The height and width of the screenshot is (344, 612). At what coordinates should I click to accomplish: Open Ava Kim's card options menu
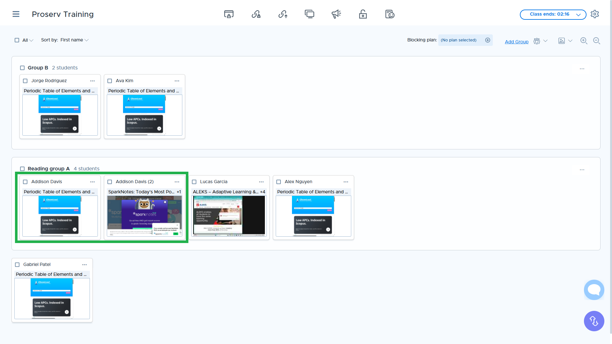coord(177,81)
